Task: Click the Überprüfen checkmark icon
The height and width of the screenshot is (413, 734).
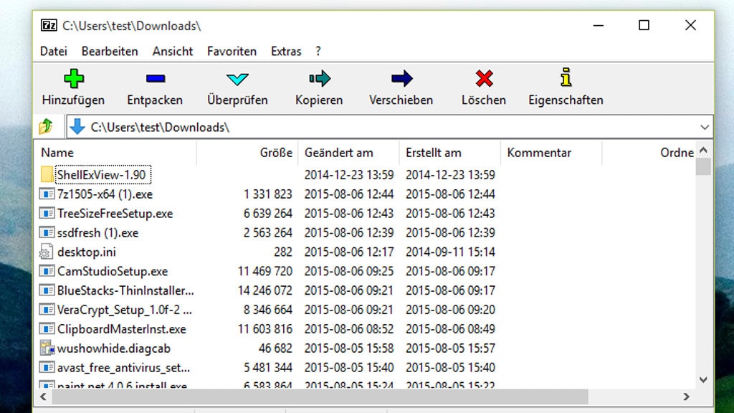Action: 237,79
